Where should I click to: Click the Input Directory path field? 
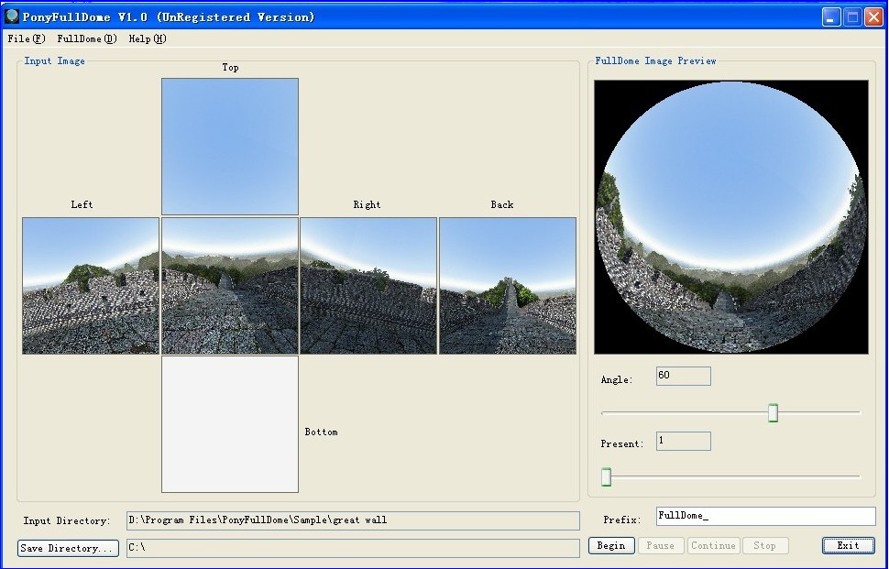pos(354,520)
